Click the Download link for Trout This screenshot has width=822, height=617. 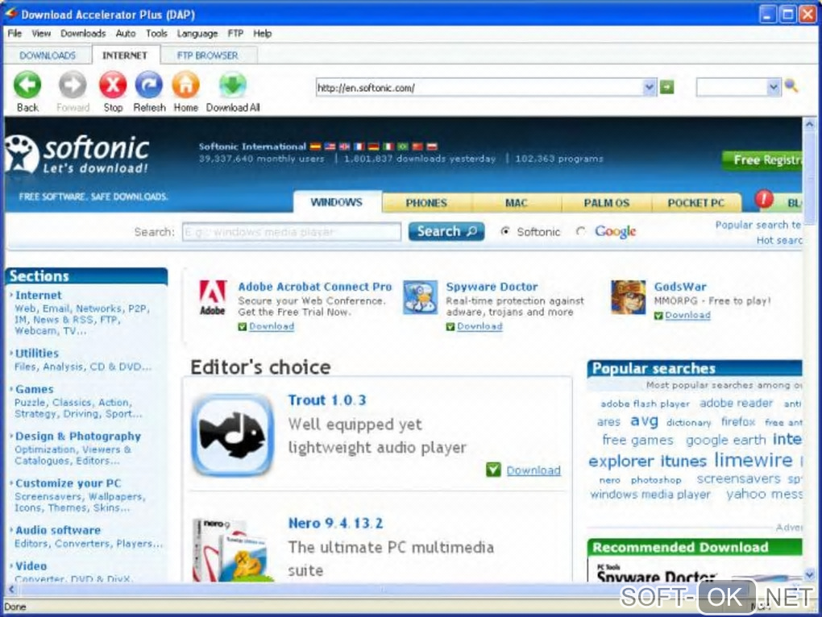(533, 470)
